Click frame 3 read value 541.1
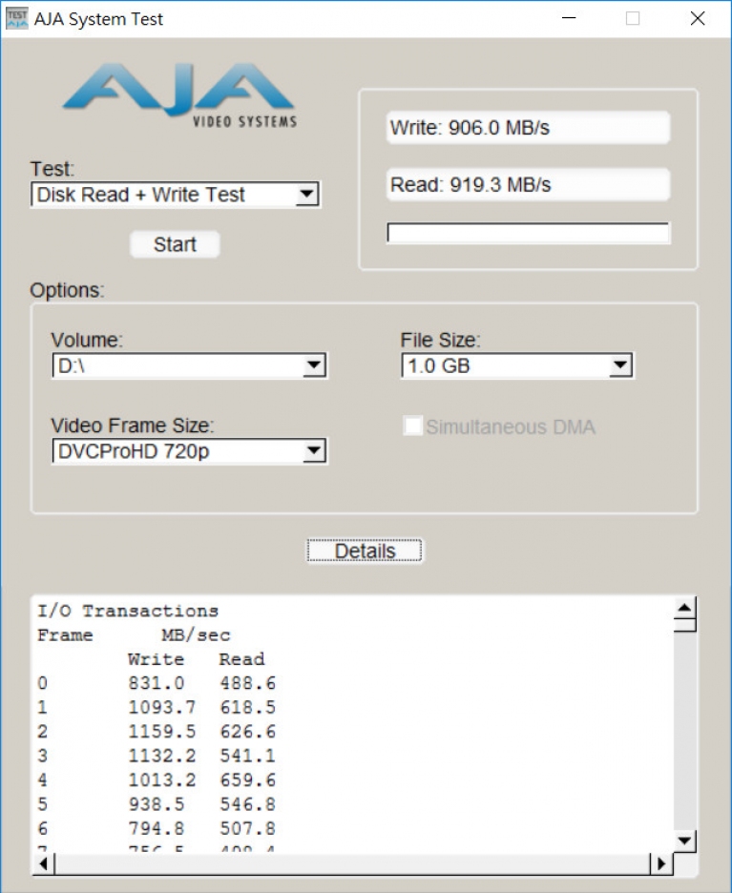Viewport: 732px width, 893px height. coord(248,756)
